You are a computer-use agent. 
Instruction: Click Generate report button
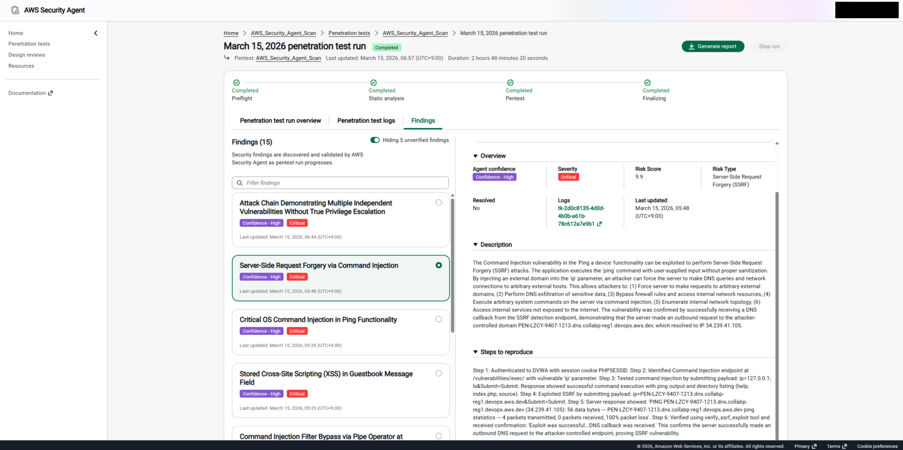pos(713,46)
